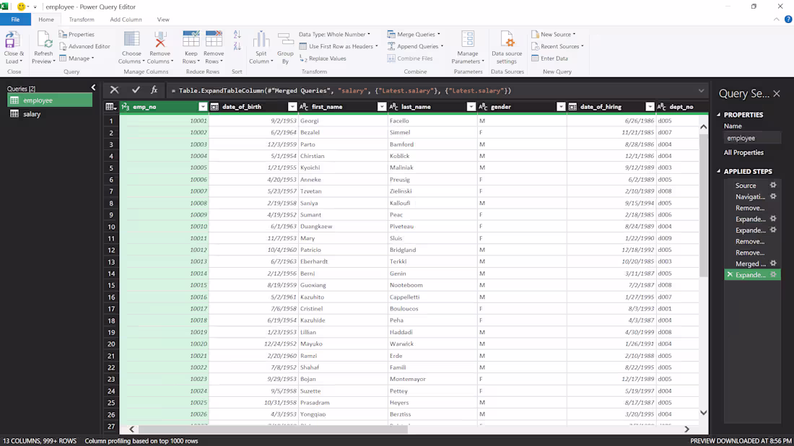
Task: Click the Split Column icon
Action: [x=261, y=40]
